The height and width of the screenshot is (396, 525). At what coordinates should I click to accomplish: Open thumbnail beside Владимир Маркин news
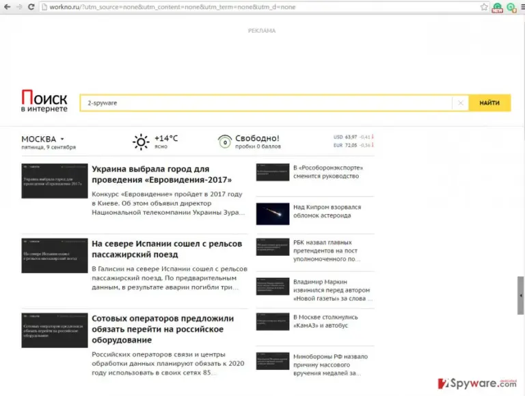click(273, 287)
